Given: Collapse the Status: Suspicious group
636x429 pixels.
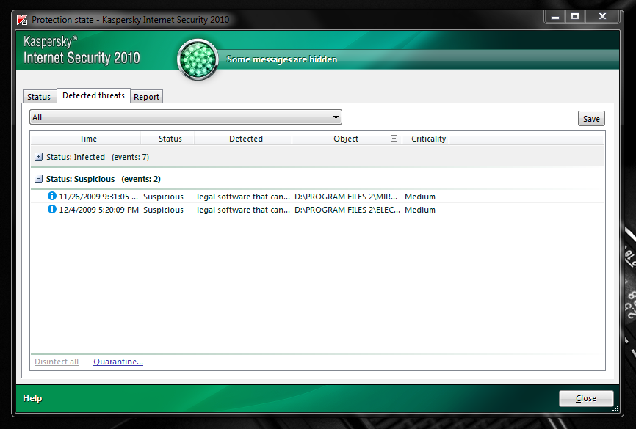Looking at the screenshot, I should [x=38, y=179].
